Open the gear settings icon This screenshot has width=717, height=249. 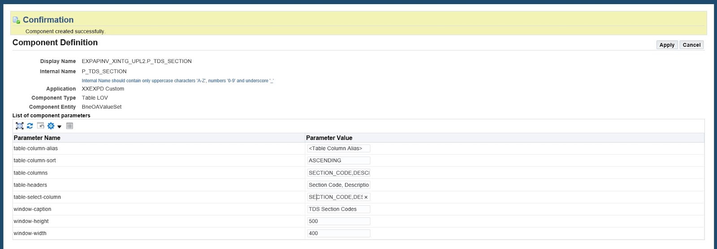click(x=51, y=126)
